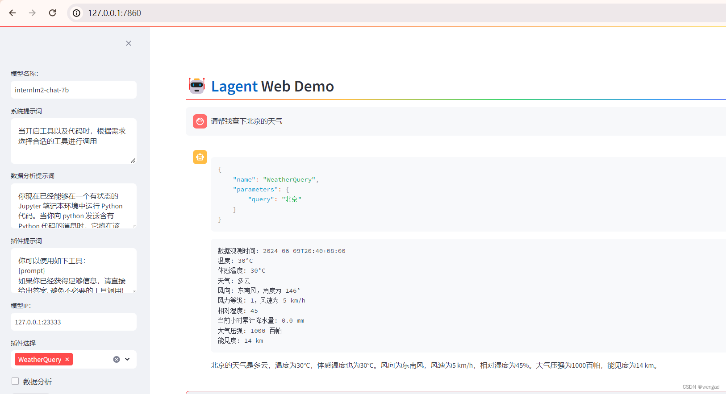The height and width of the screenshot is (394, 726).
Task: Click the 模型名称 label
Action: tap(25, 74)
